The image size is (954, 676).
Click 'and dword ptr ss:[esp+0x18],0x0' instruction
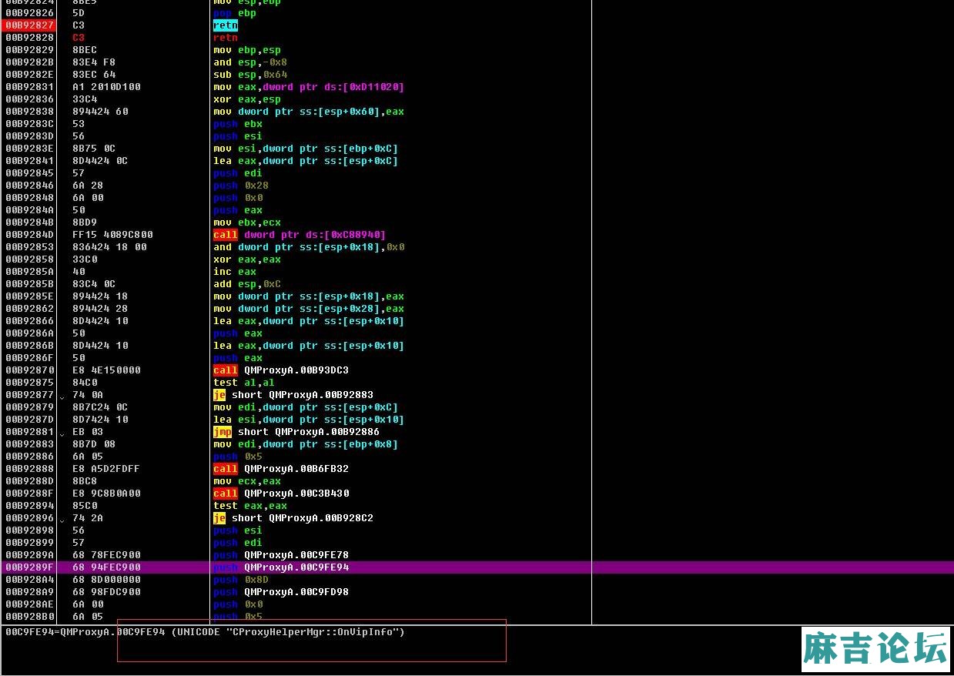pos(309,247)
